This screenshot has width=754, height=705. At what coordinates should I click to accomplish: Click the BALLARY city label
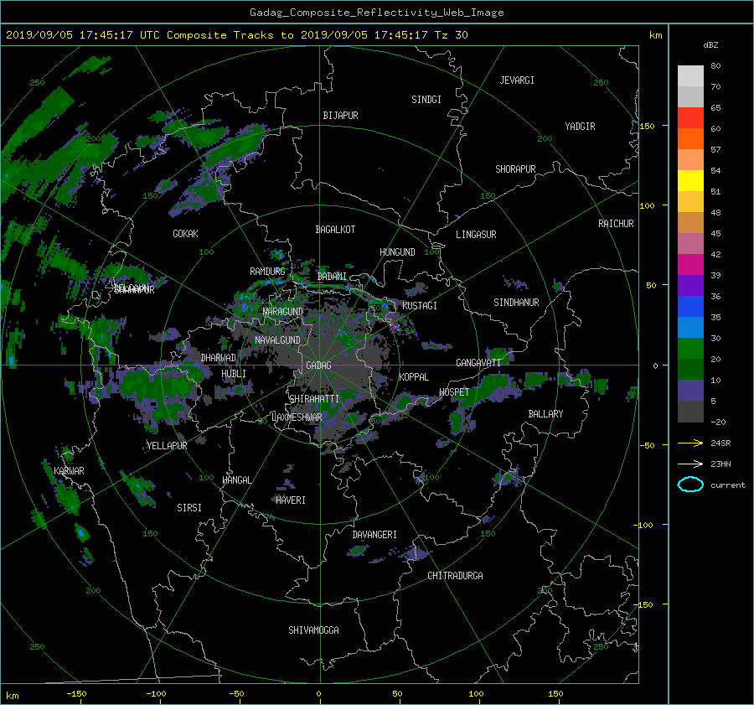click(545, 414)
